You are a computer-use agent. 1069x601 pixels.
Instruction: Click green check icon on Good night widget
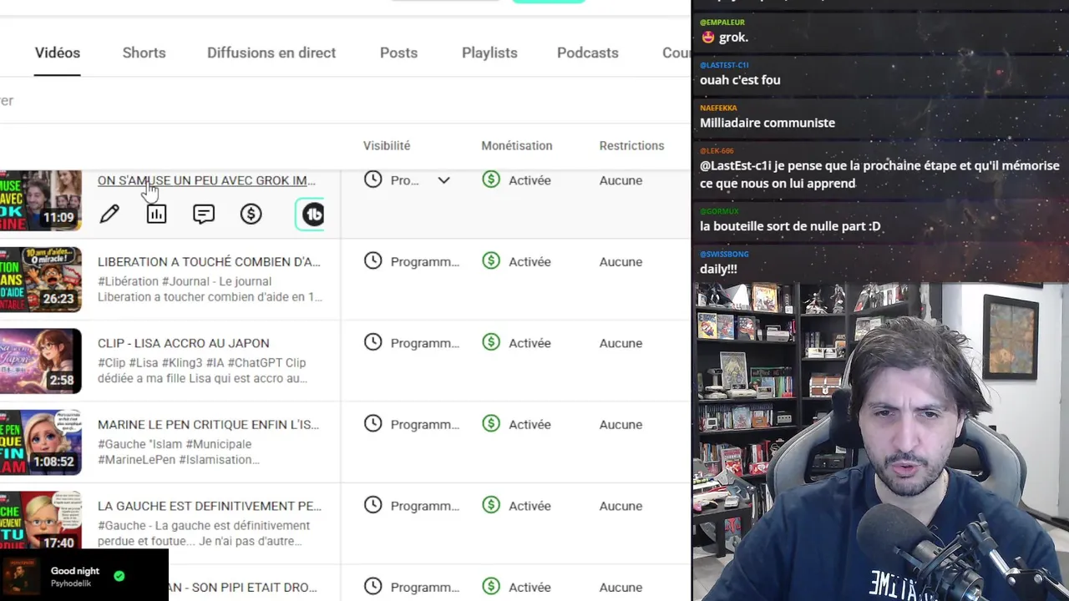[x=119, y=576]
